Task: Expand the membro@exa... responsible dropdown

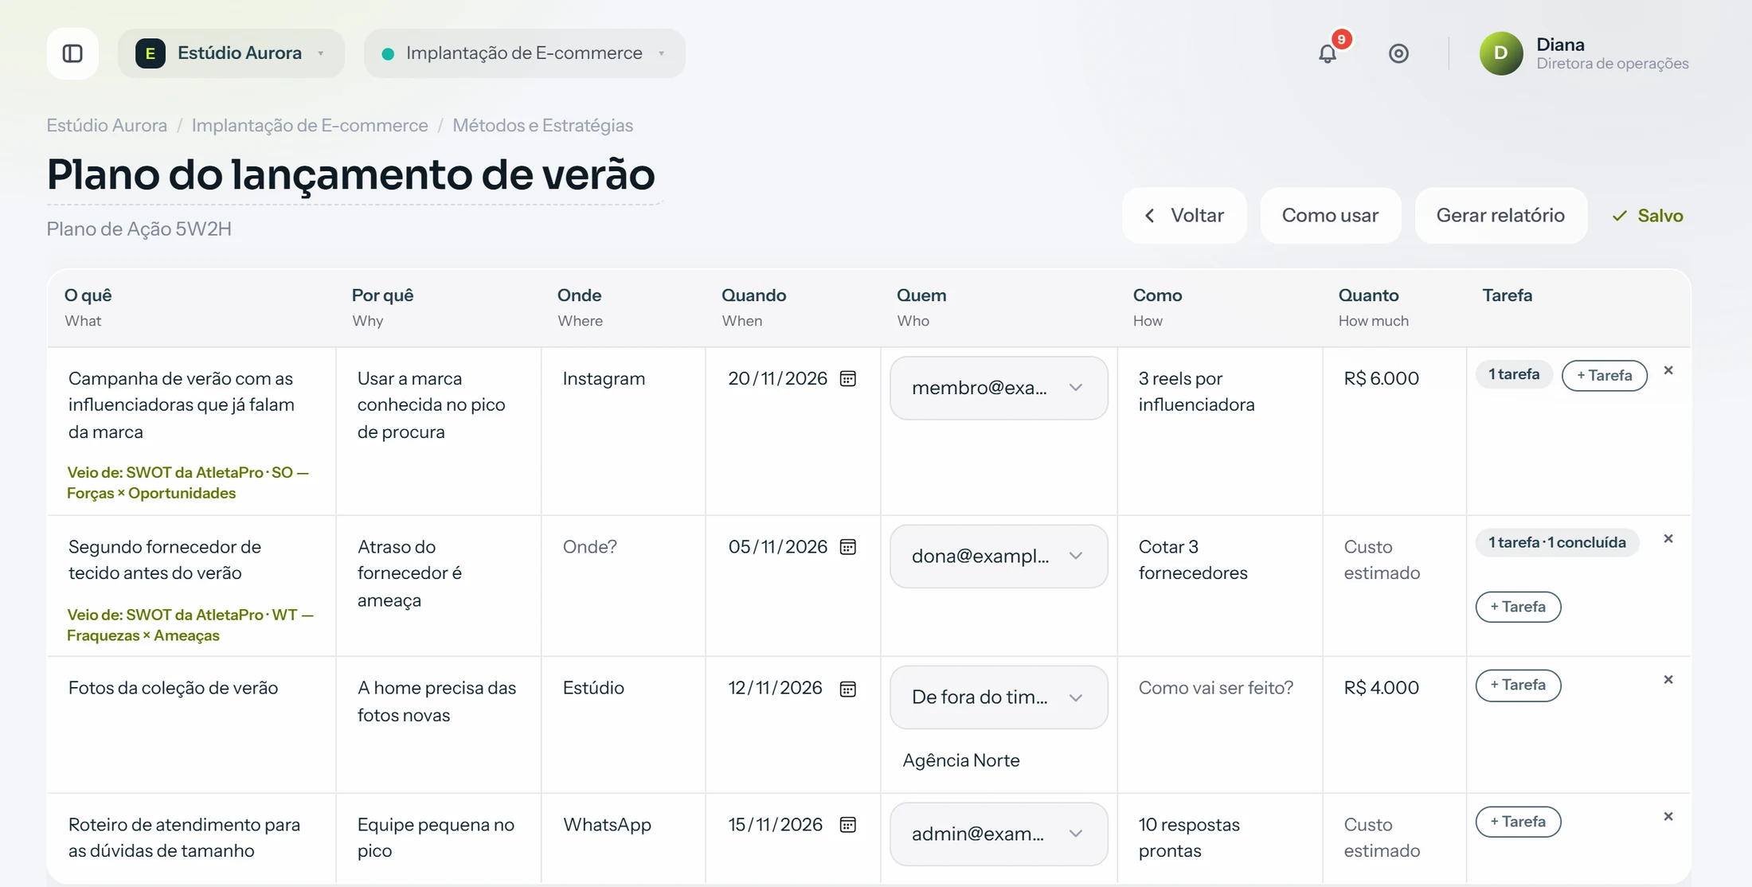Action: (x=999, y=388)
